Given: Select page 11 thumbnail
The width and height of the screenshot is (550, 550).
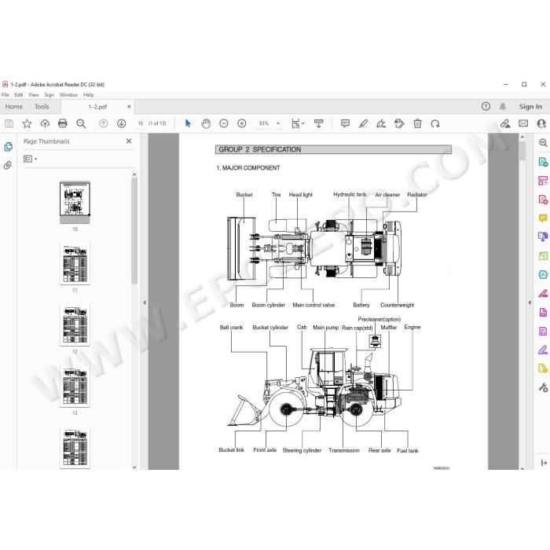Looking at the screenshot, I should coord(75,263).
